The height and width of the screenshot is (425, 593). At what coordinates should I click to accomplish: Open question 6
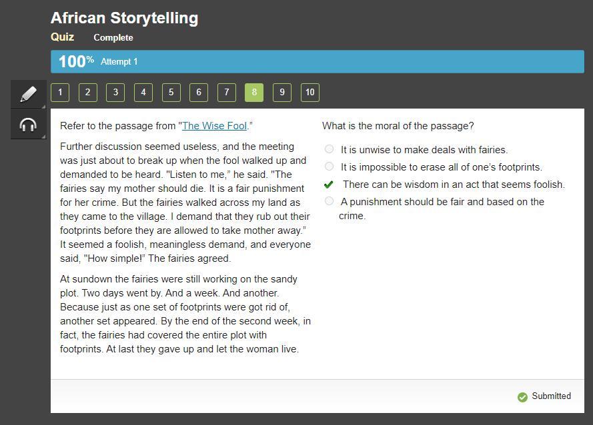click(199, 93)
